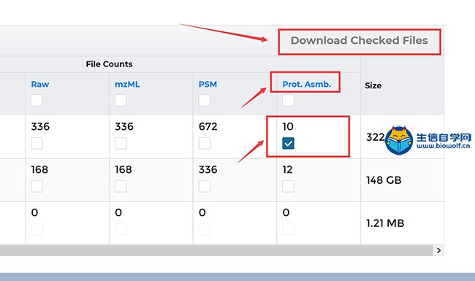
Task: Click the File Counts header text
Action: [x=109, y=64]
